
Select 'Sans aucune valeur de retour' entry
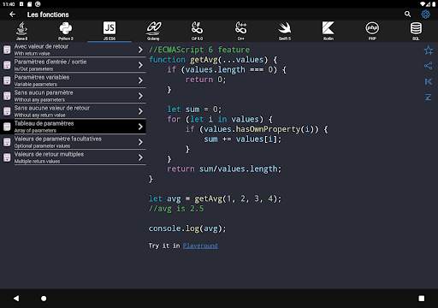[73, 111]
